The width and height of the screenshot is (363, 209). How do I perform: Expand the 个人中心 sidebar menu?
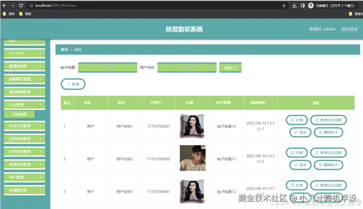tap(25, 53)
